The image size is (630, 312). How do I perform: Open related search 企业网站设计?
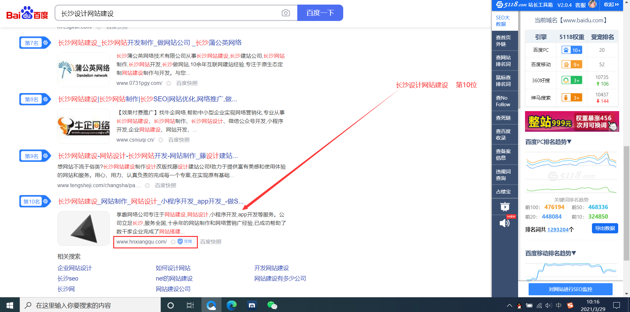[74, 268]
